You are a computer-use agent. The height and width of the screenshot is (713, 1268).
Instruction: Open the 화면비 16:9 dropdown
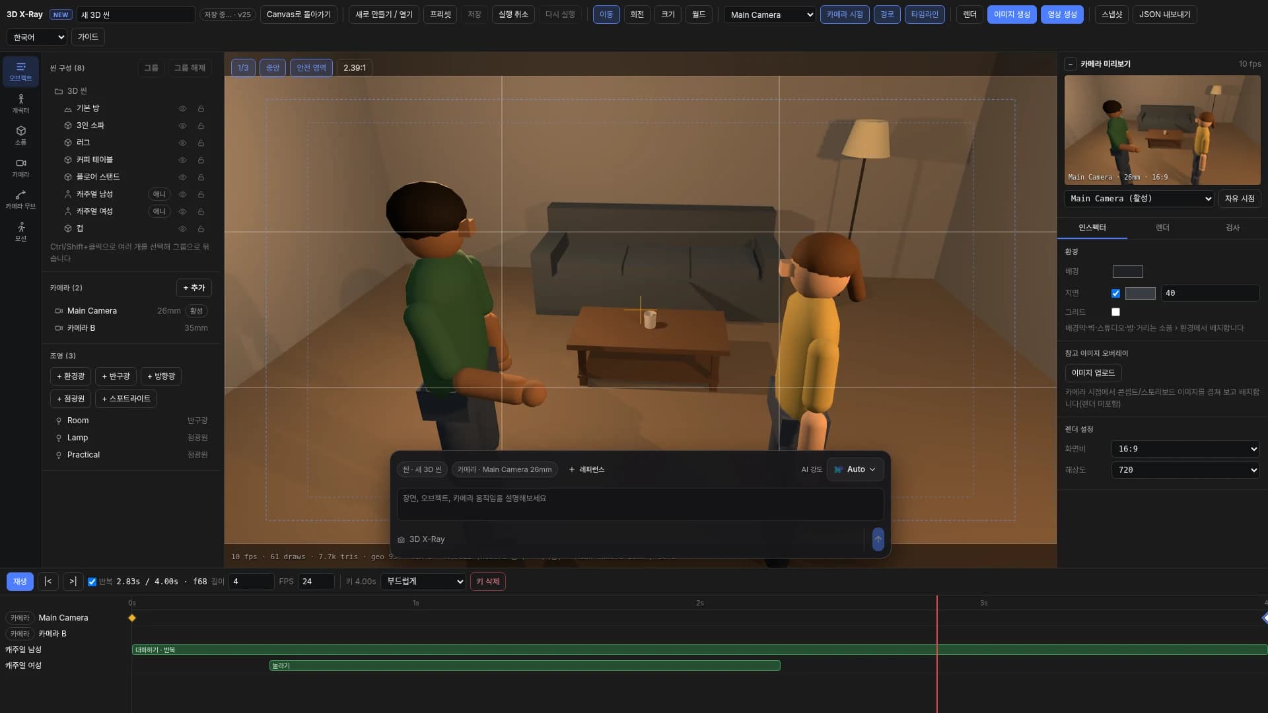1185,449
